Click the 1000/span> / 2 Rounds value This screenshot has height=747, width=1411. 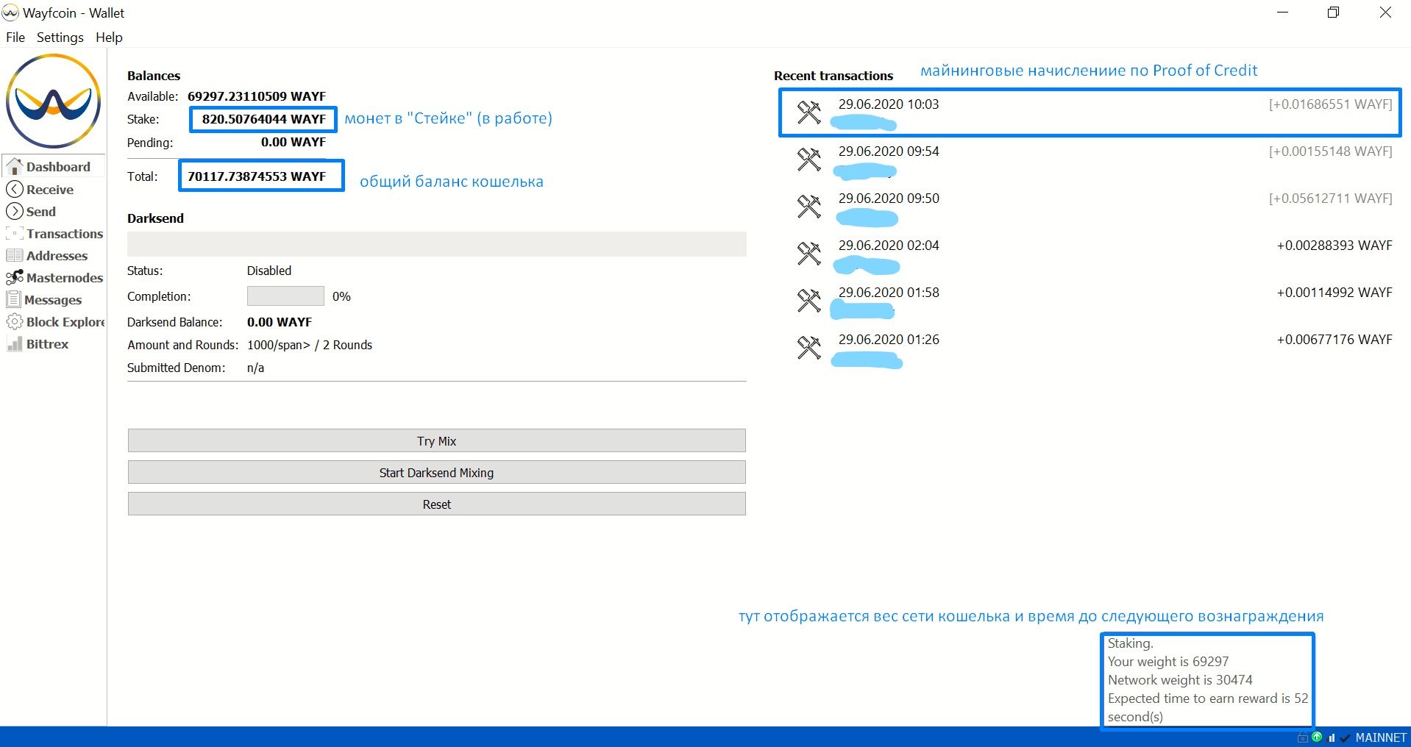(x=310, y=345)
